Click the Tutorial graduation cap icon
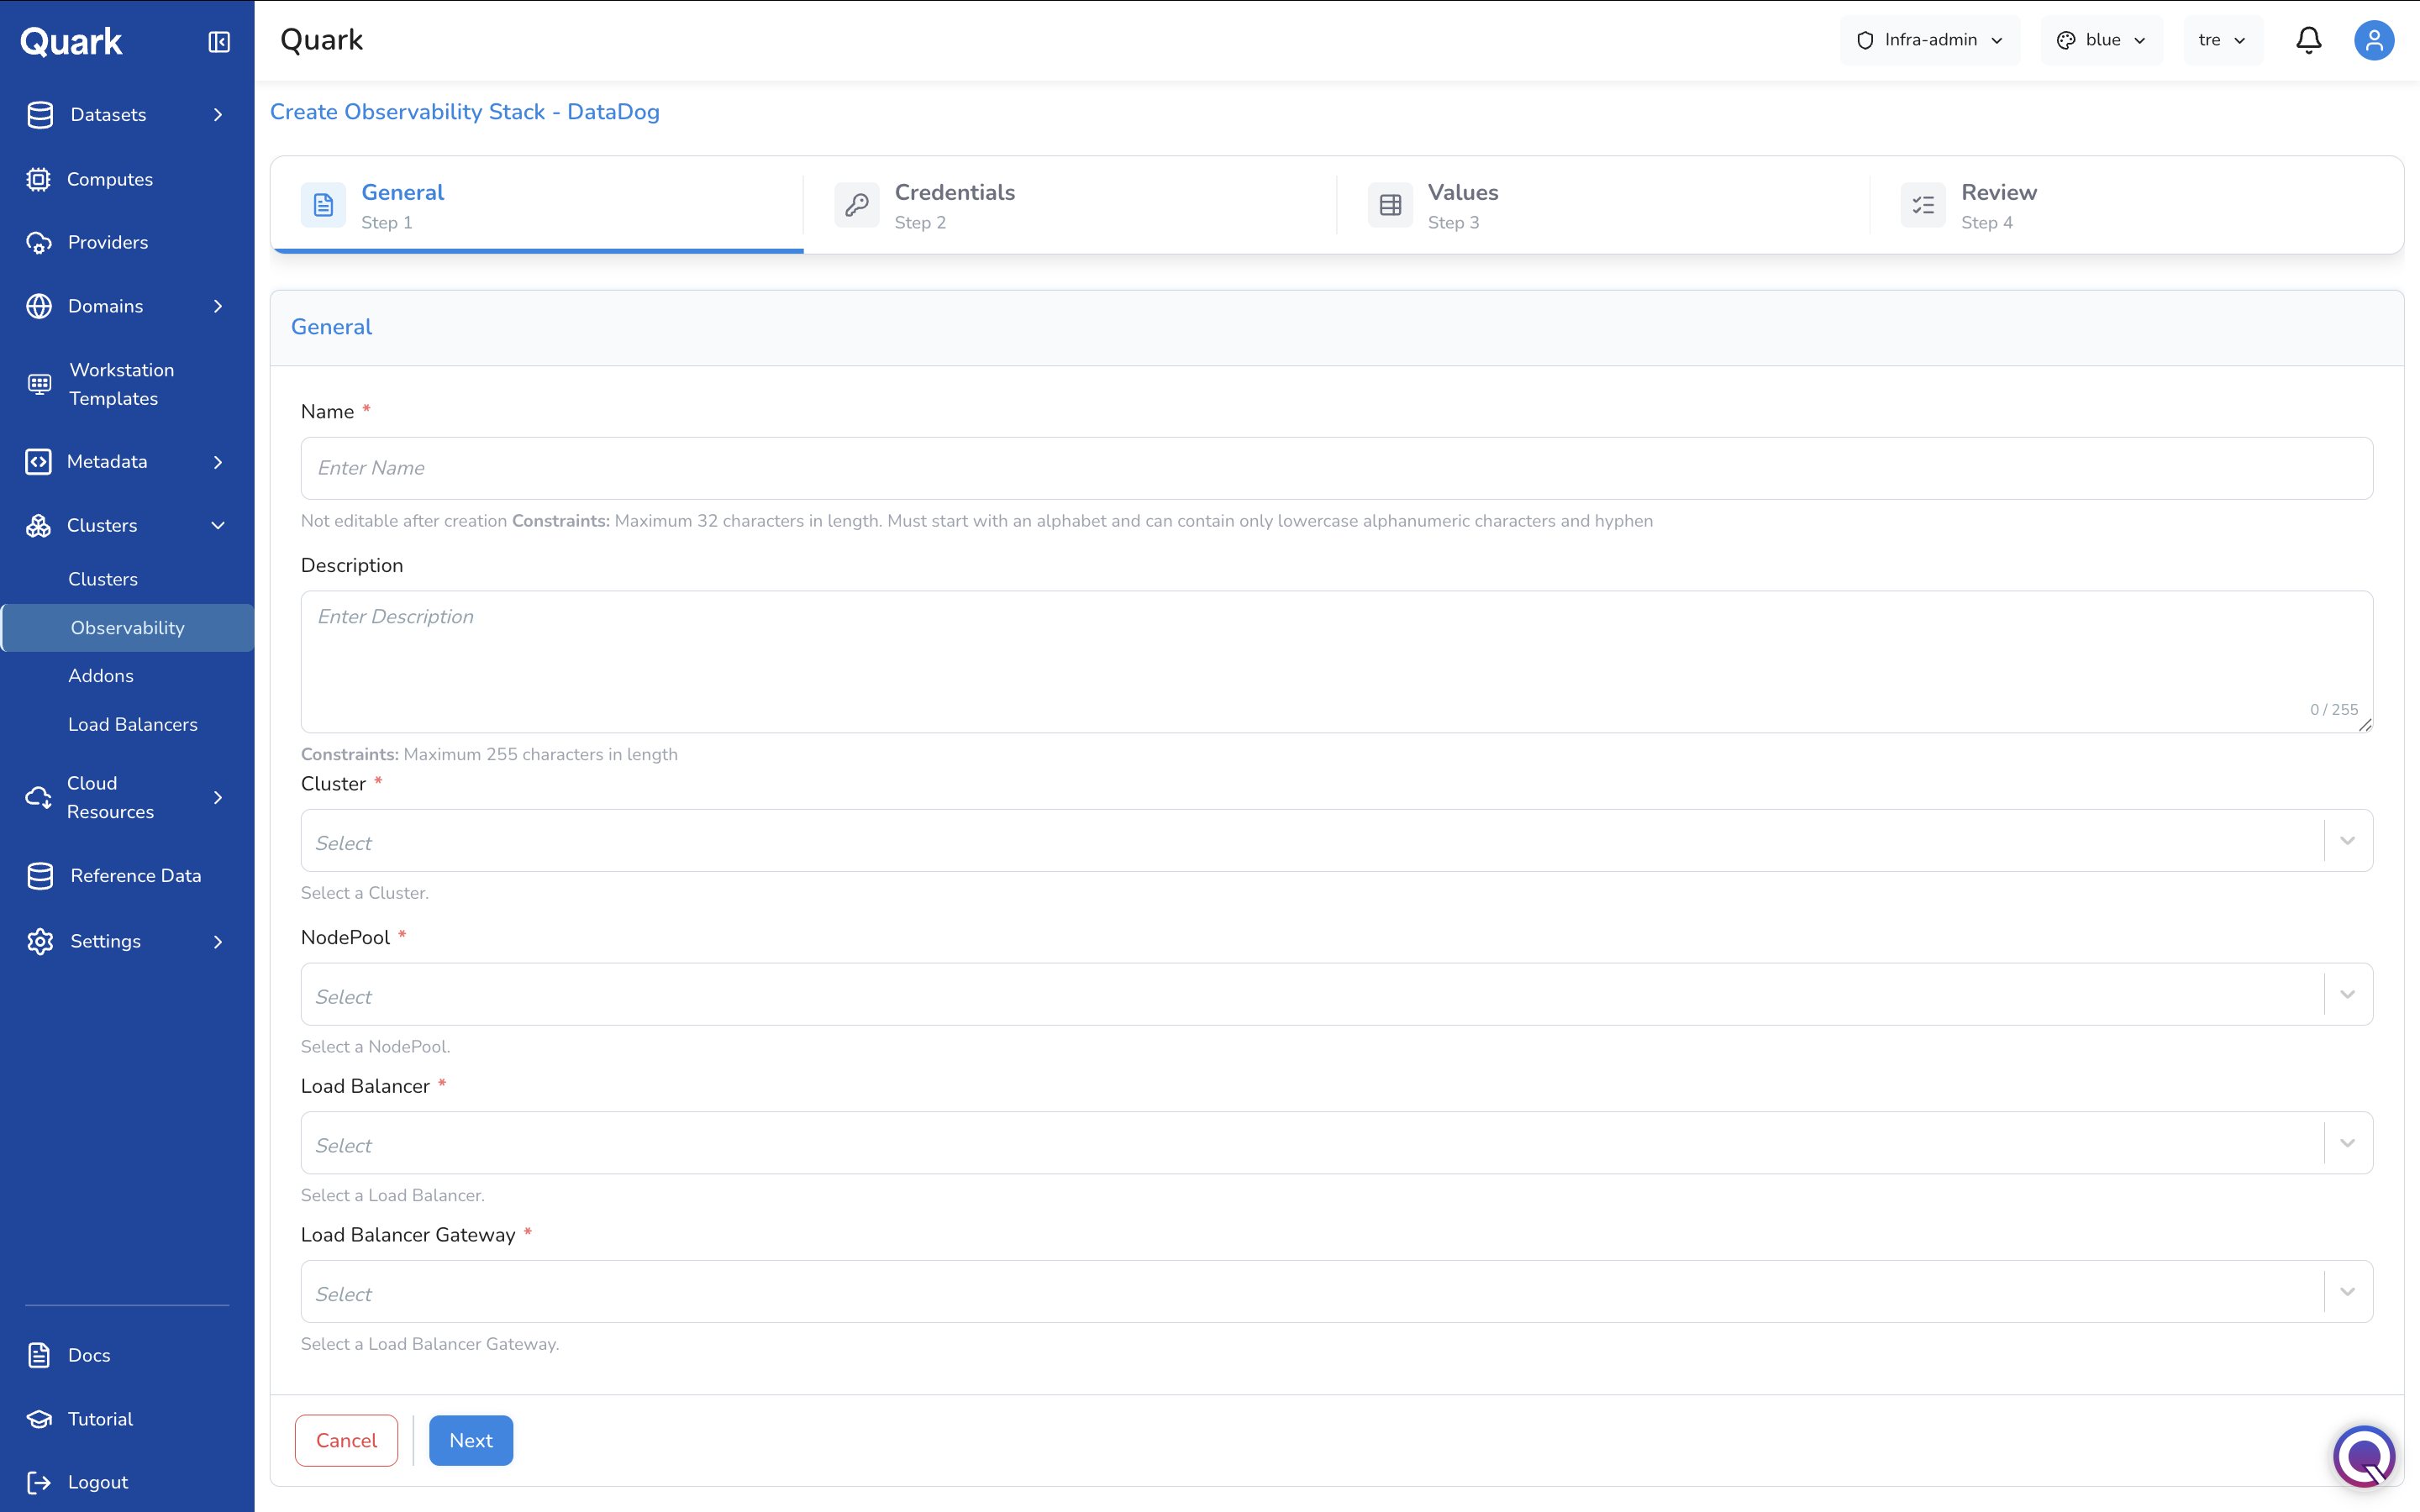Viewport: 2420px width, 1512px height. click(x=39, y=1419)
